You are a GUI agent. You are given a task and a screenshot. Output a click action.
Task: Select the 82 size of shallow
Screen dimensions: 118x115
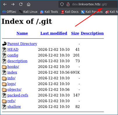coord(78,107)
